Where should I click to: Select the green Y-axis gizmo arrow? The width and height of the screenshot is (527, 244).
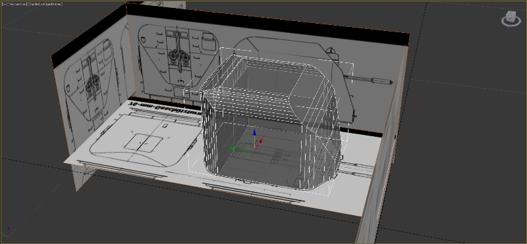233,148
